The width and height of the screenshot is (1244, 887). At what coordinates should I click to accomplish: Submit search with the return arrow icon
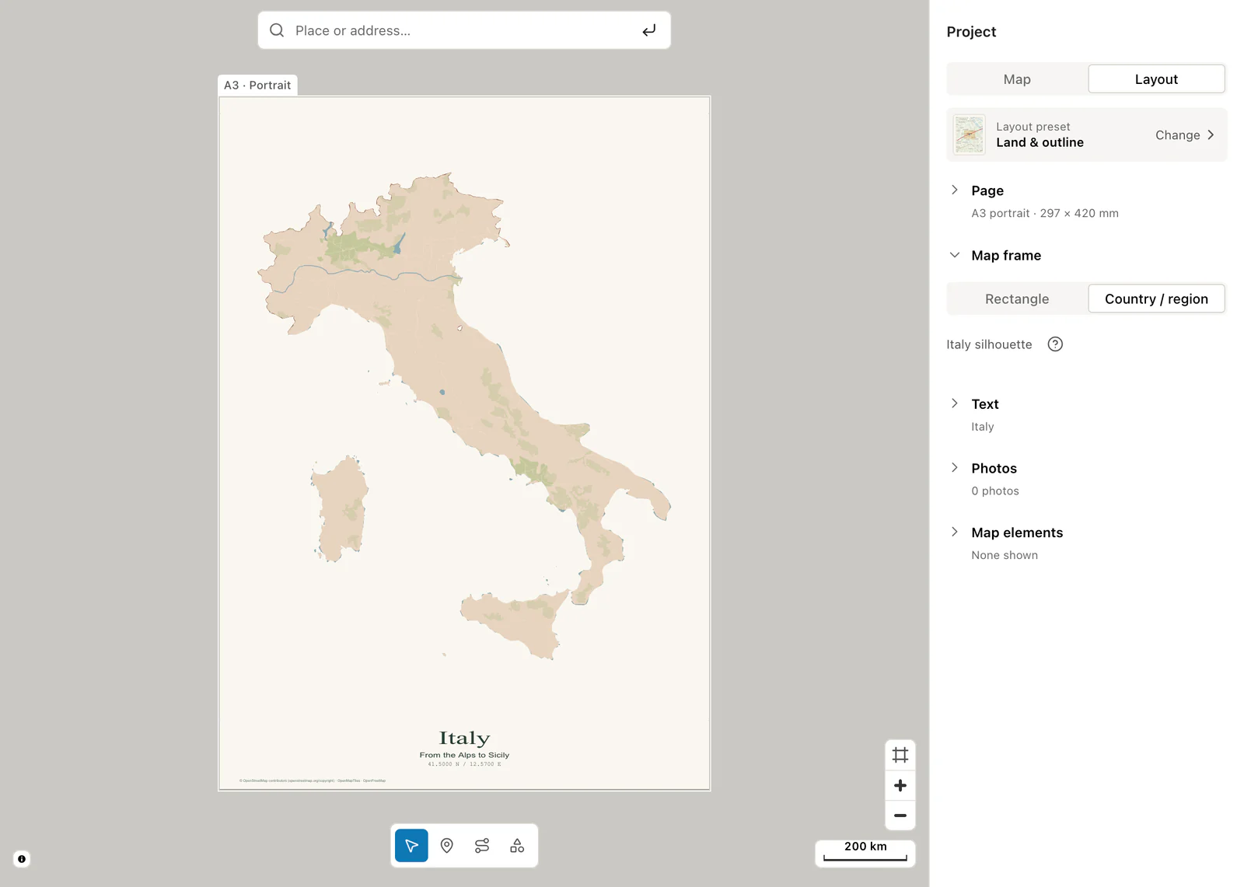[649, 30]
